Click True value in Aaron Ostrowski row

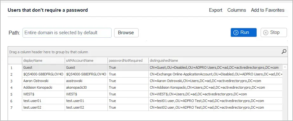[128, 81]
